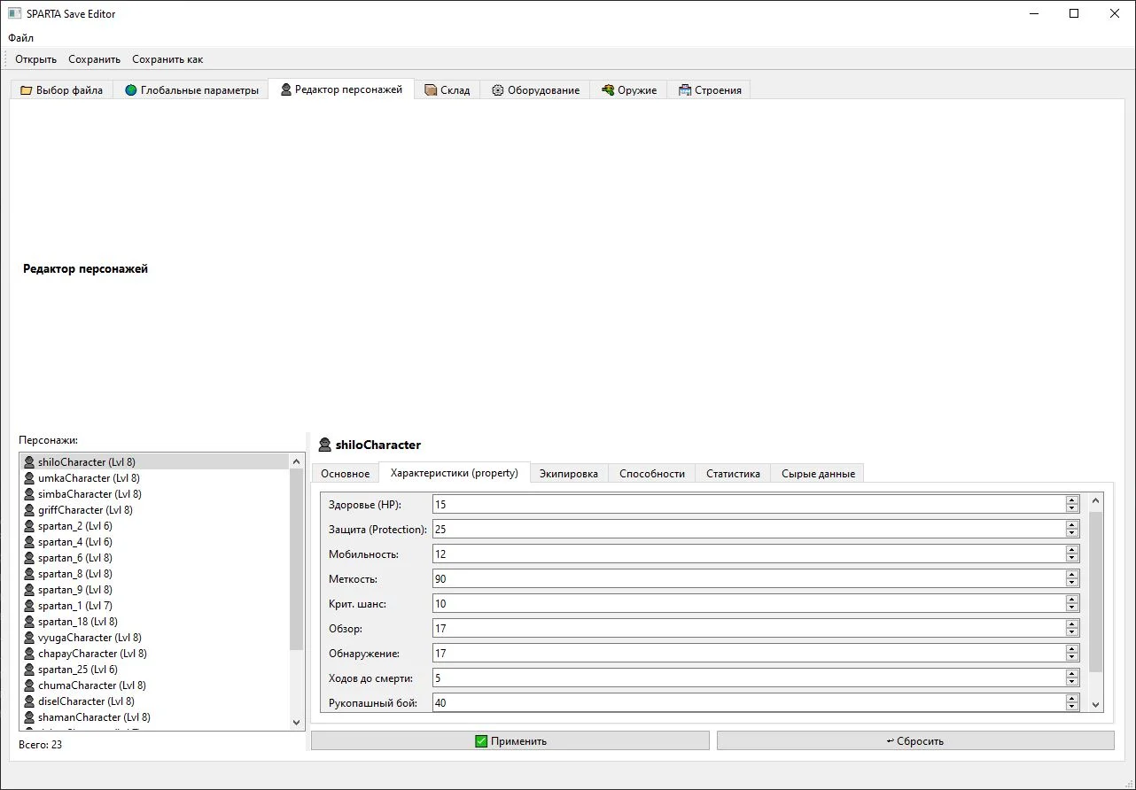Select chapayCharacter (Lvl 8) in the list
This screenshot has height=790, width=1136.
click(x=154, y=653)
